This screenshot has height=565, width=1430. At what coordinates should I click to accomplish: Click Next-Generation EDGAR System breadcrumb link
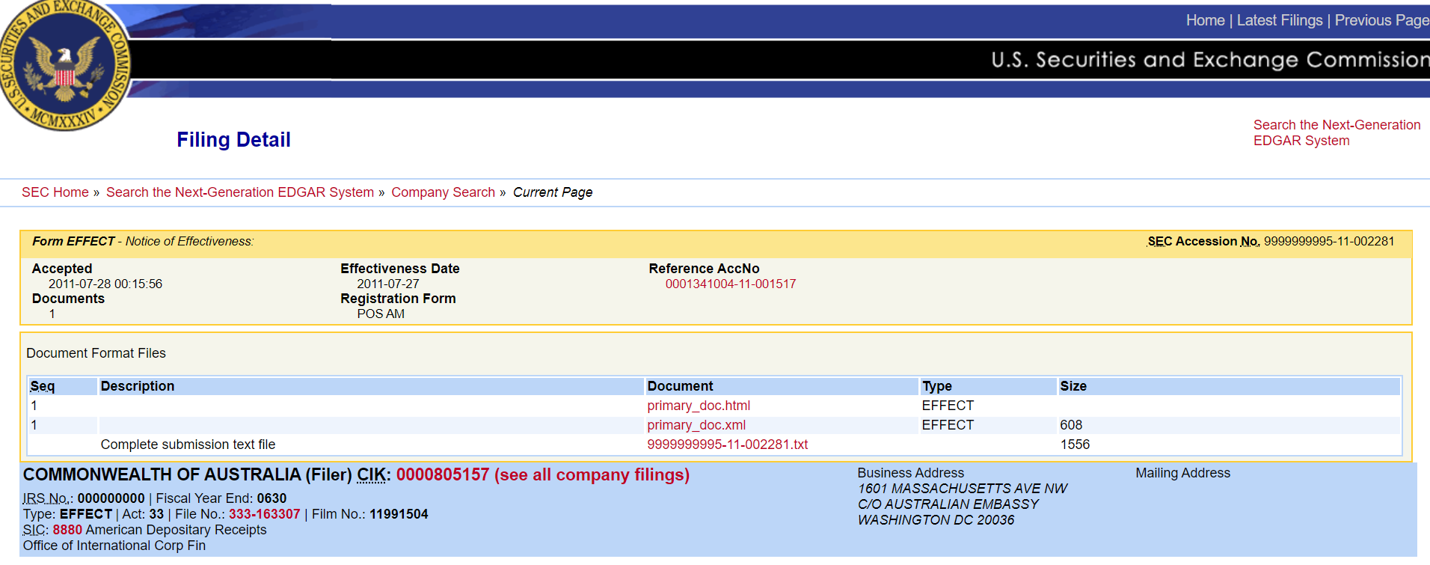240,192
